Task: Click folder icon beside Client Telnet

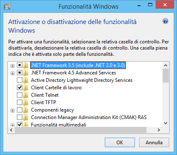Action: tap(26, 95)
